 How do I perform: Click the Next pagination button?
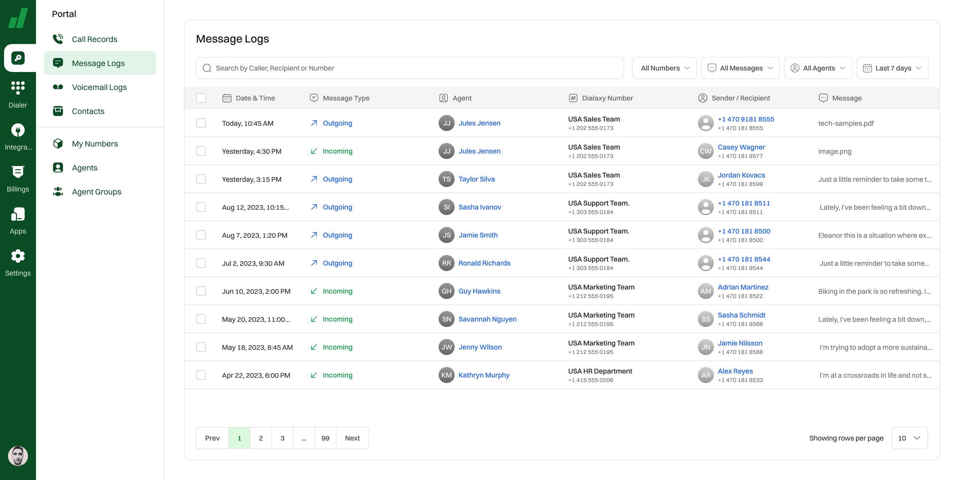[352, 438]
